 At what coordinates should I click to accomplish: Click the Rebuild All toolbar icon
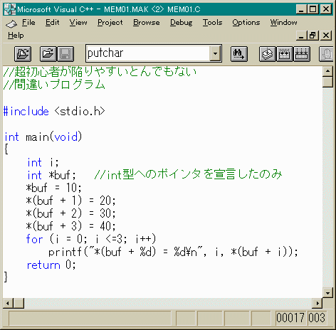[302, 54]
